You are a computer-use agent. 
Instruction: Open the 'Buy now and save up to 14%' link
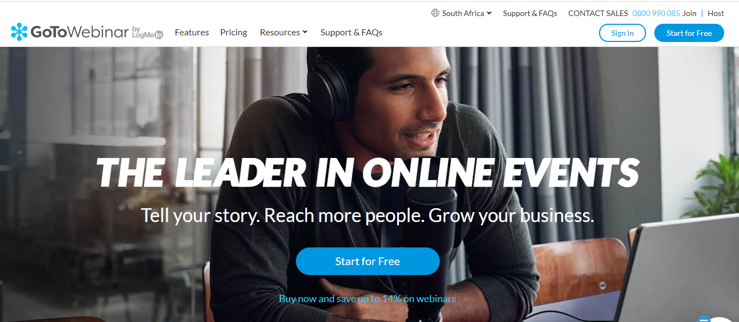pos(367,299)
